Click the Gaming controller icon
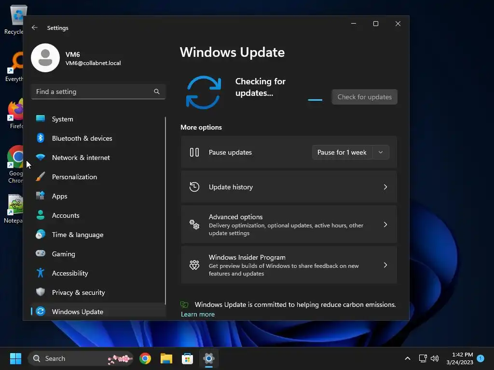 41,253
